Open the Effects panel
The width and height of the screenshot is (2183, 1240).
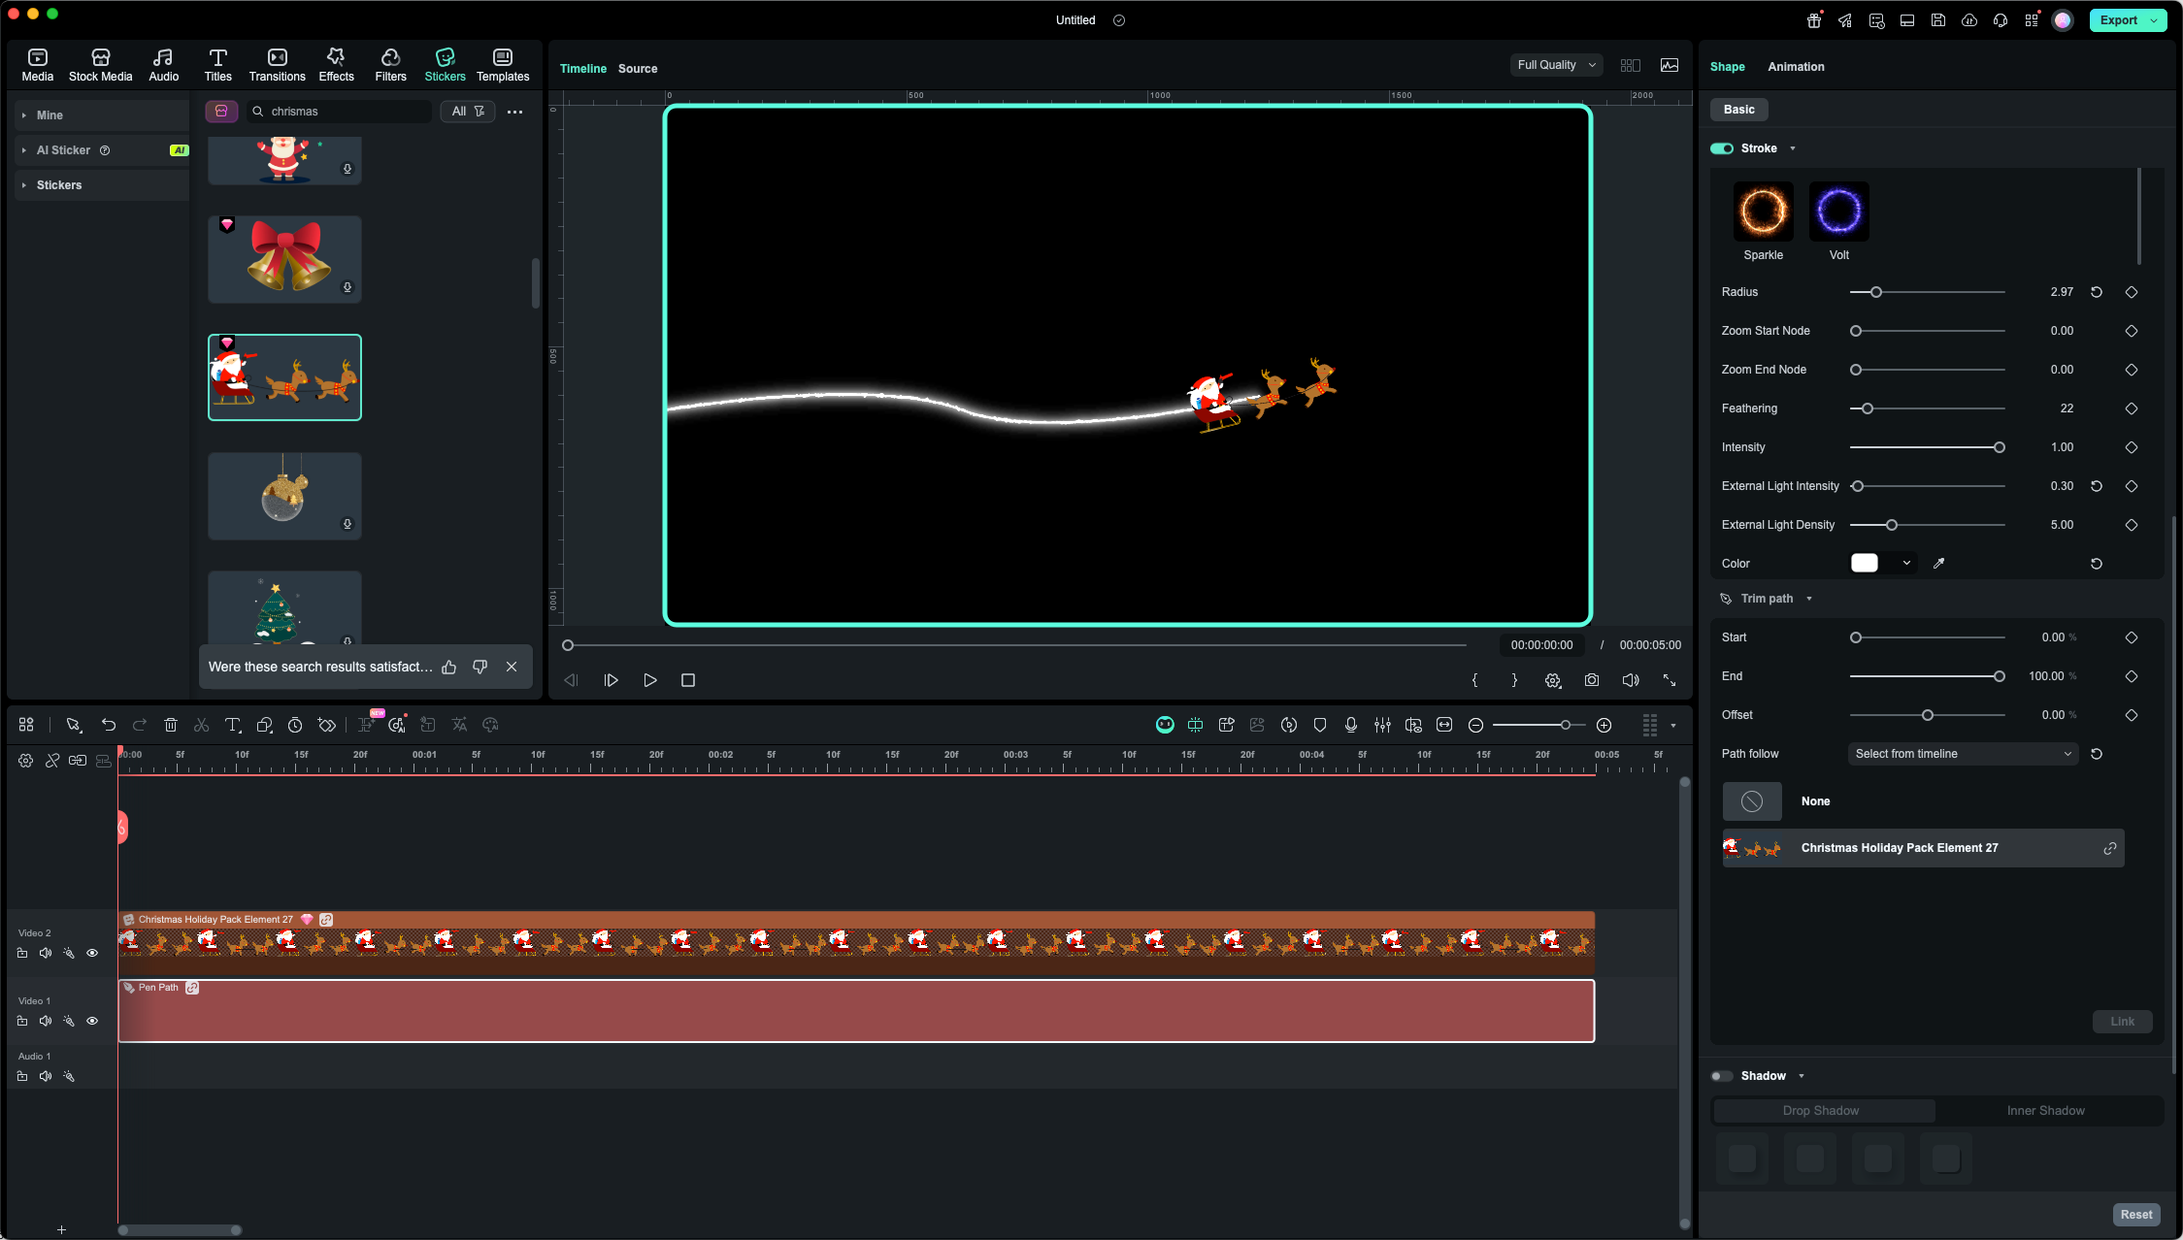click(x=336, y=64)
